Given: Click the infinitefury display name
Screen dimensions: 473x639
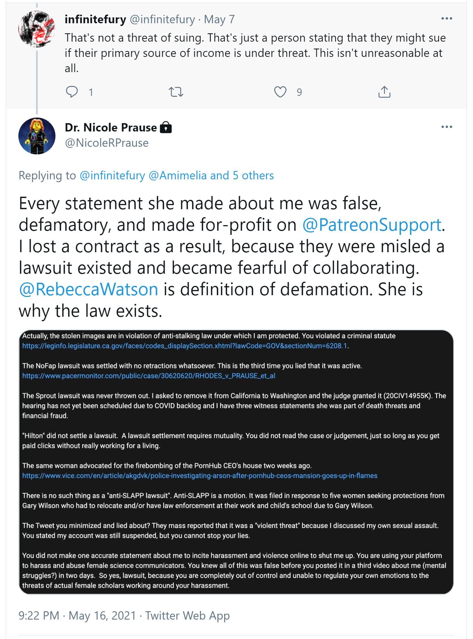Looking at the screenshot, I should [95, 19].
